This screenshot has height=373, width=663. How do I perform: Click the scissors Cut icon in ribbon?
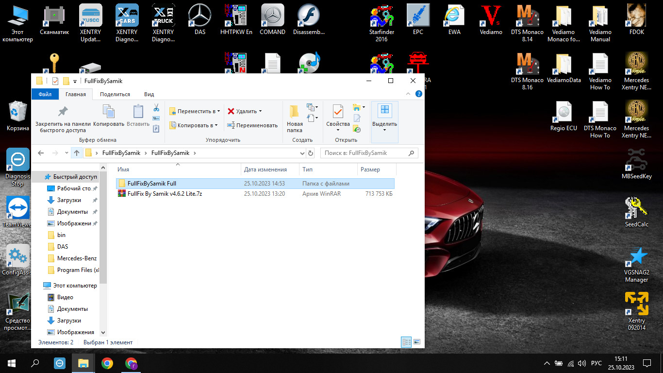coord(156,107)
